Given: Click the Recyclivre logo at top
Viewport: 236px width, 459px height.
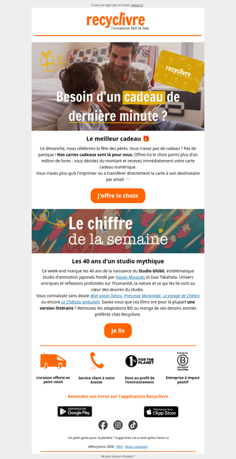Looking at the screenshot, I should click(118, 21).
